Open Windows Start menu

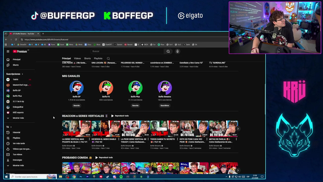click(x=6, y=177)
